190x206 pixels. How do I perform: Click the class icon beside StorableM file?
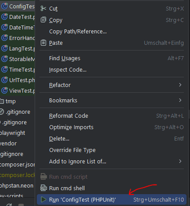[4, 59]
